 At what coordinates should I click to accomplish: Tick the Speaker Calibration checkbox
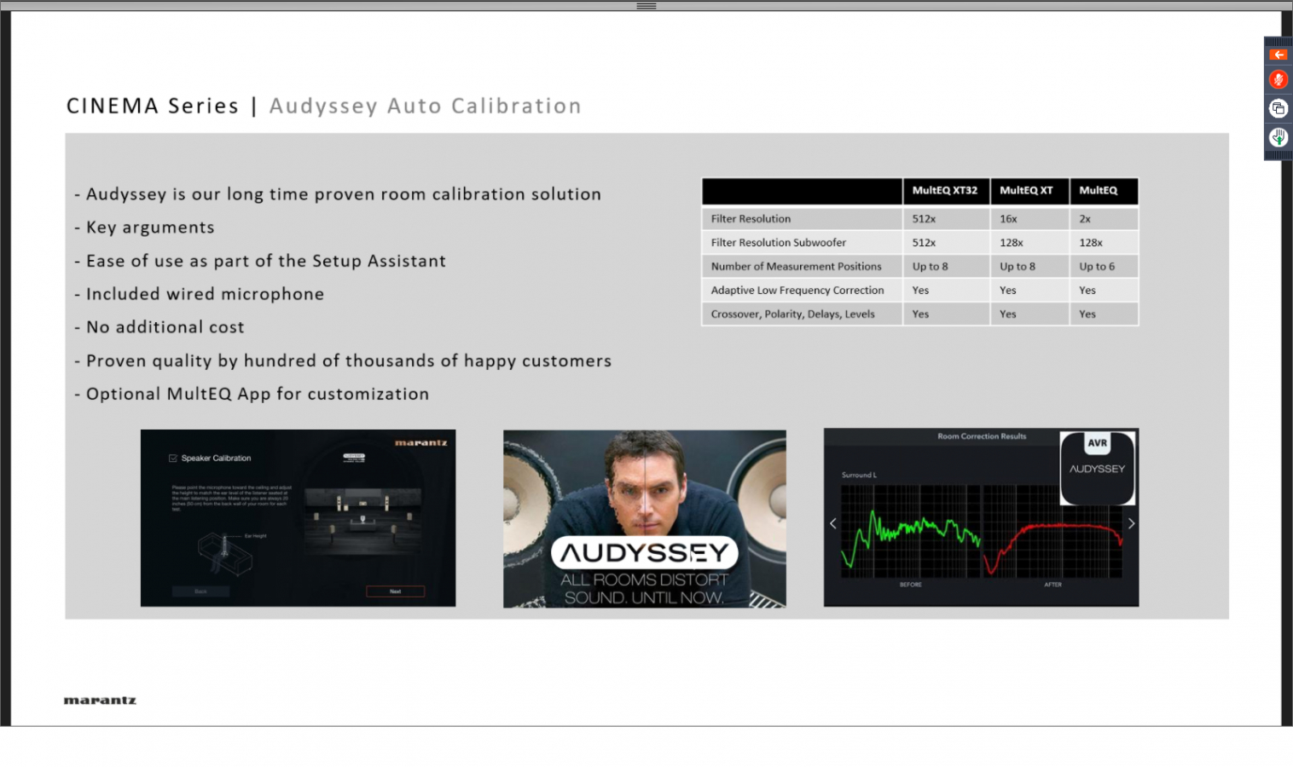(x=173, y=458)
